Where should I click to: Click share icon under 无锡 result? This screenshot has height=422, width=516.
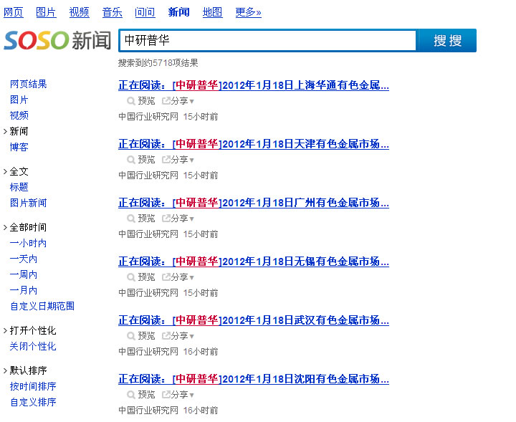pyautogui.click(x=166, y=277)
